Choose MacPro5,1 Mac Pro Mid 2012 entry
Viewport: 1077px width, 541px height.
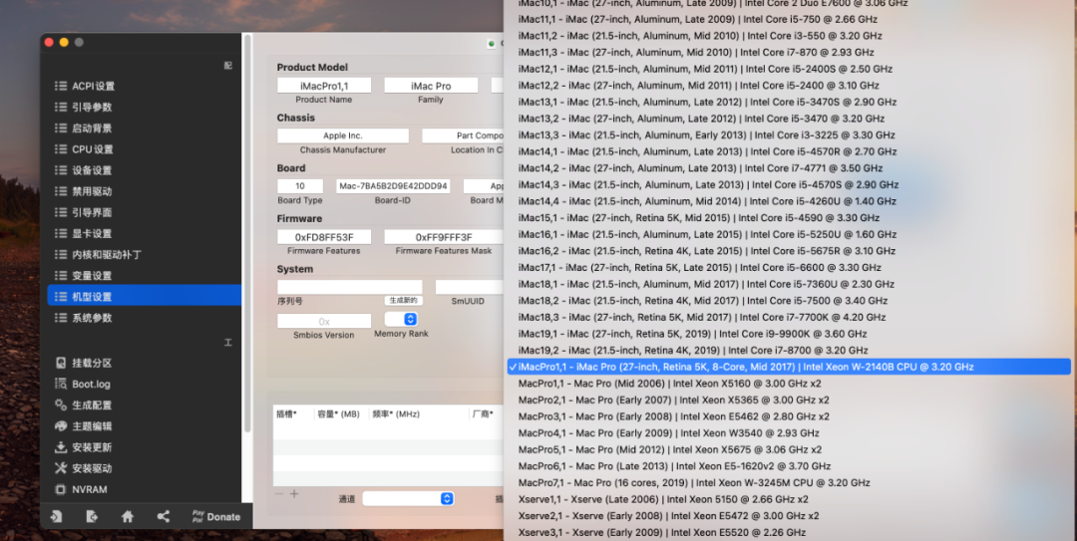coord(789,449)
